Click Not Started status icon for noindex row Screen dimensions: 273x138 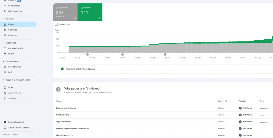[x=240, y=108]
